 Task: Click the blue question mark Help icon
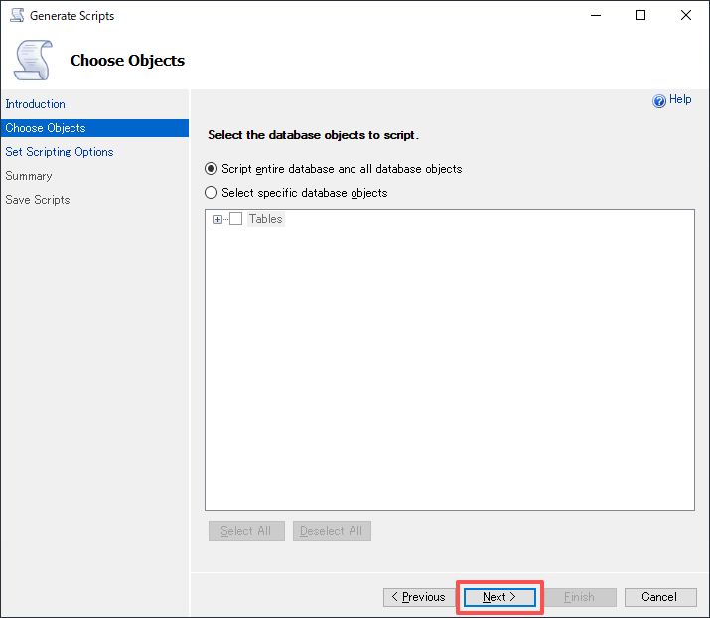[659, 100]
